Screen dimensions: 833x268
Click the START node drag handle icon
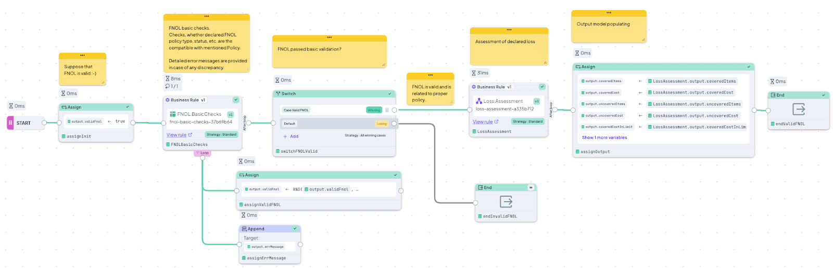[x=10, y=123]
